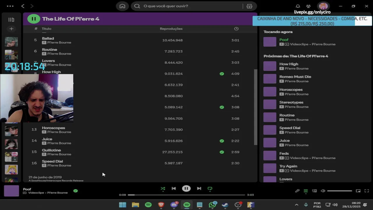Image resolution: width=373 pixels, height=210 pixels.
Task: Play Guillotine from the track list
Action: point(51,150)
